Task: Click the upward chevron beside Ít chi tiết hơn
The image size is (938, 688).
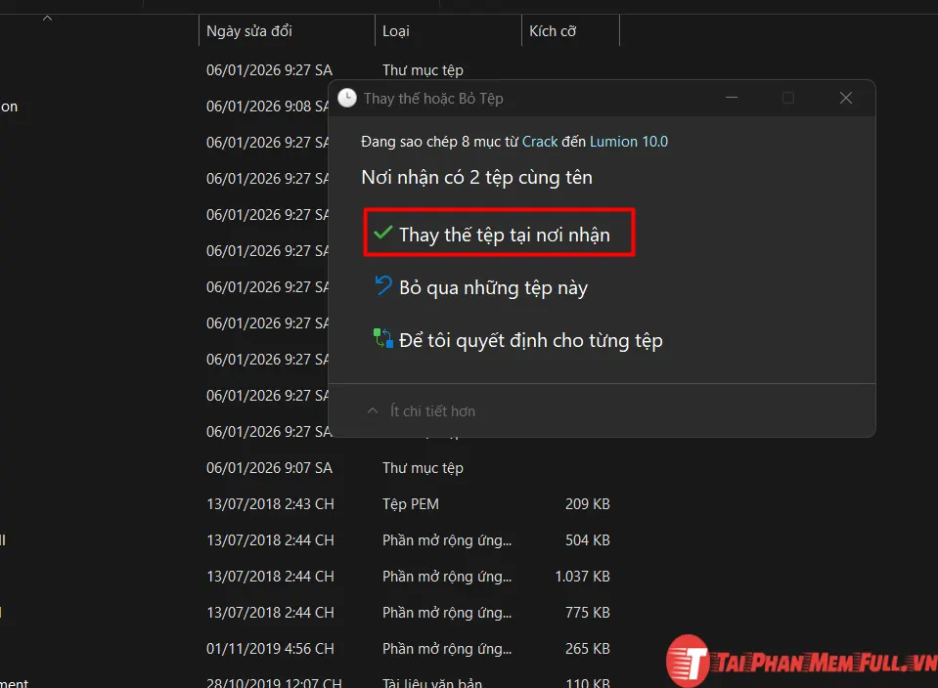Action: point(372,410)
